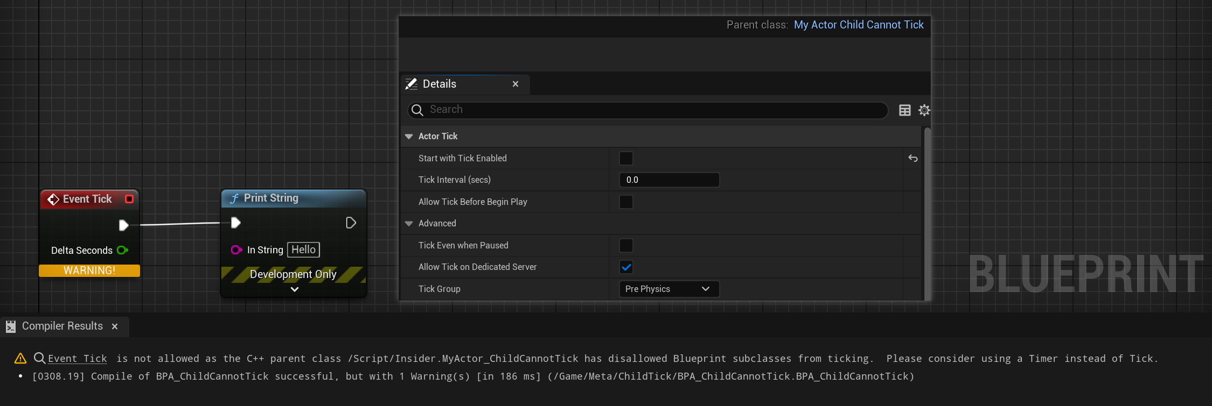Enable Start with Tick Enabled checkbox
This screenshot has width=1212, height=406.
626,158
